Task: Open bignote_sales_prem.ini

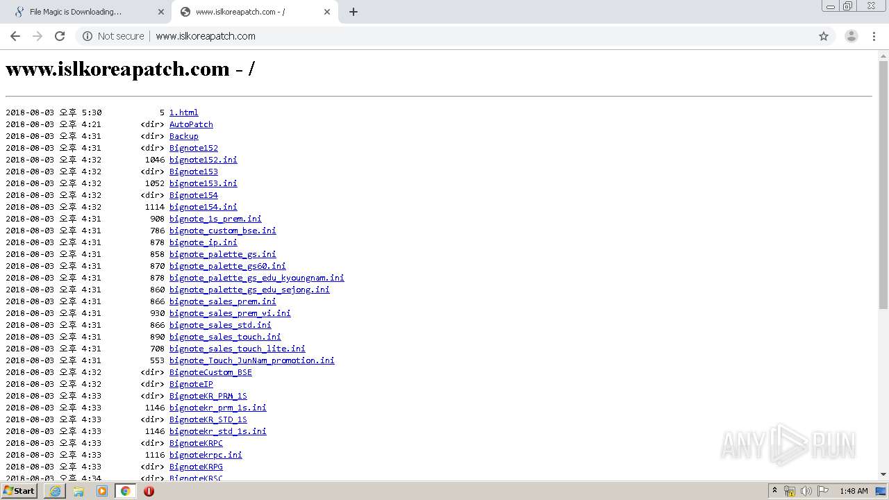Action: point(223,301)
